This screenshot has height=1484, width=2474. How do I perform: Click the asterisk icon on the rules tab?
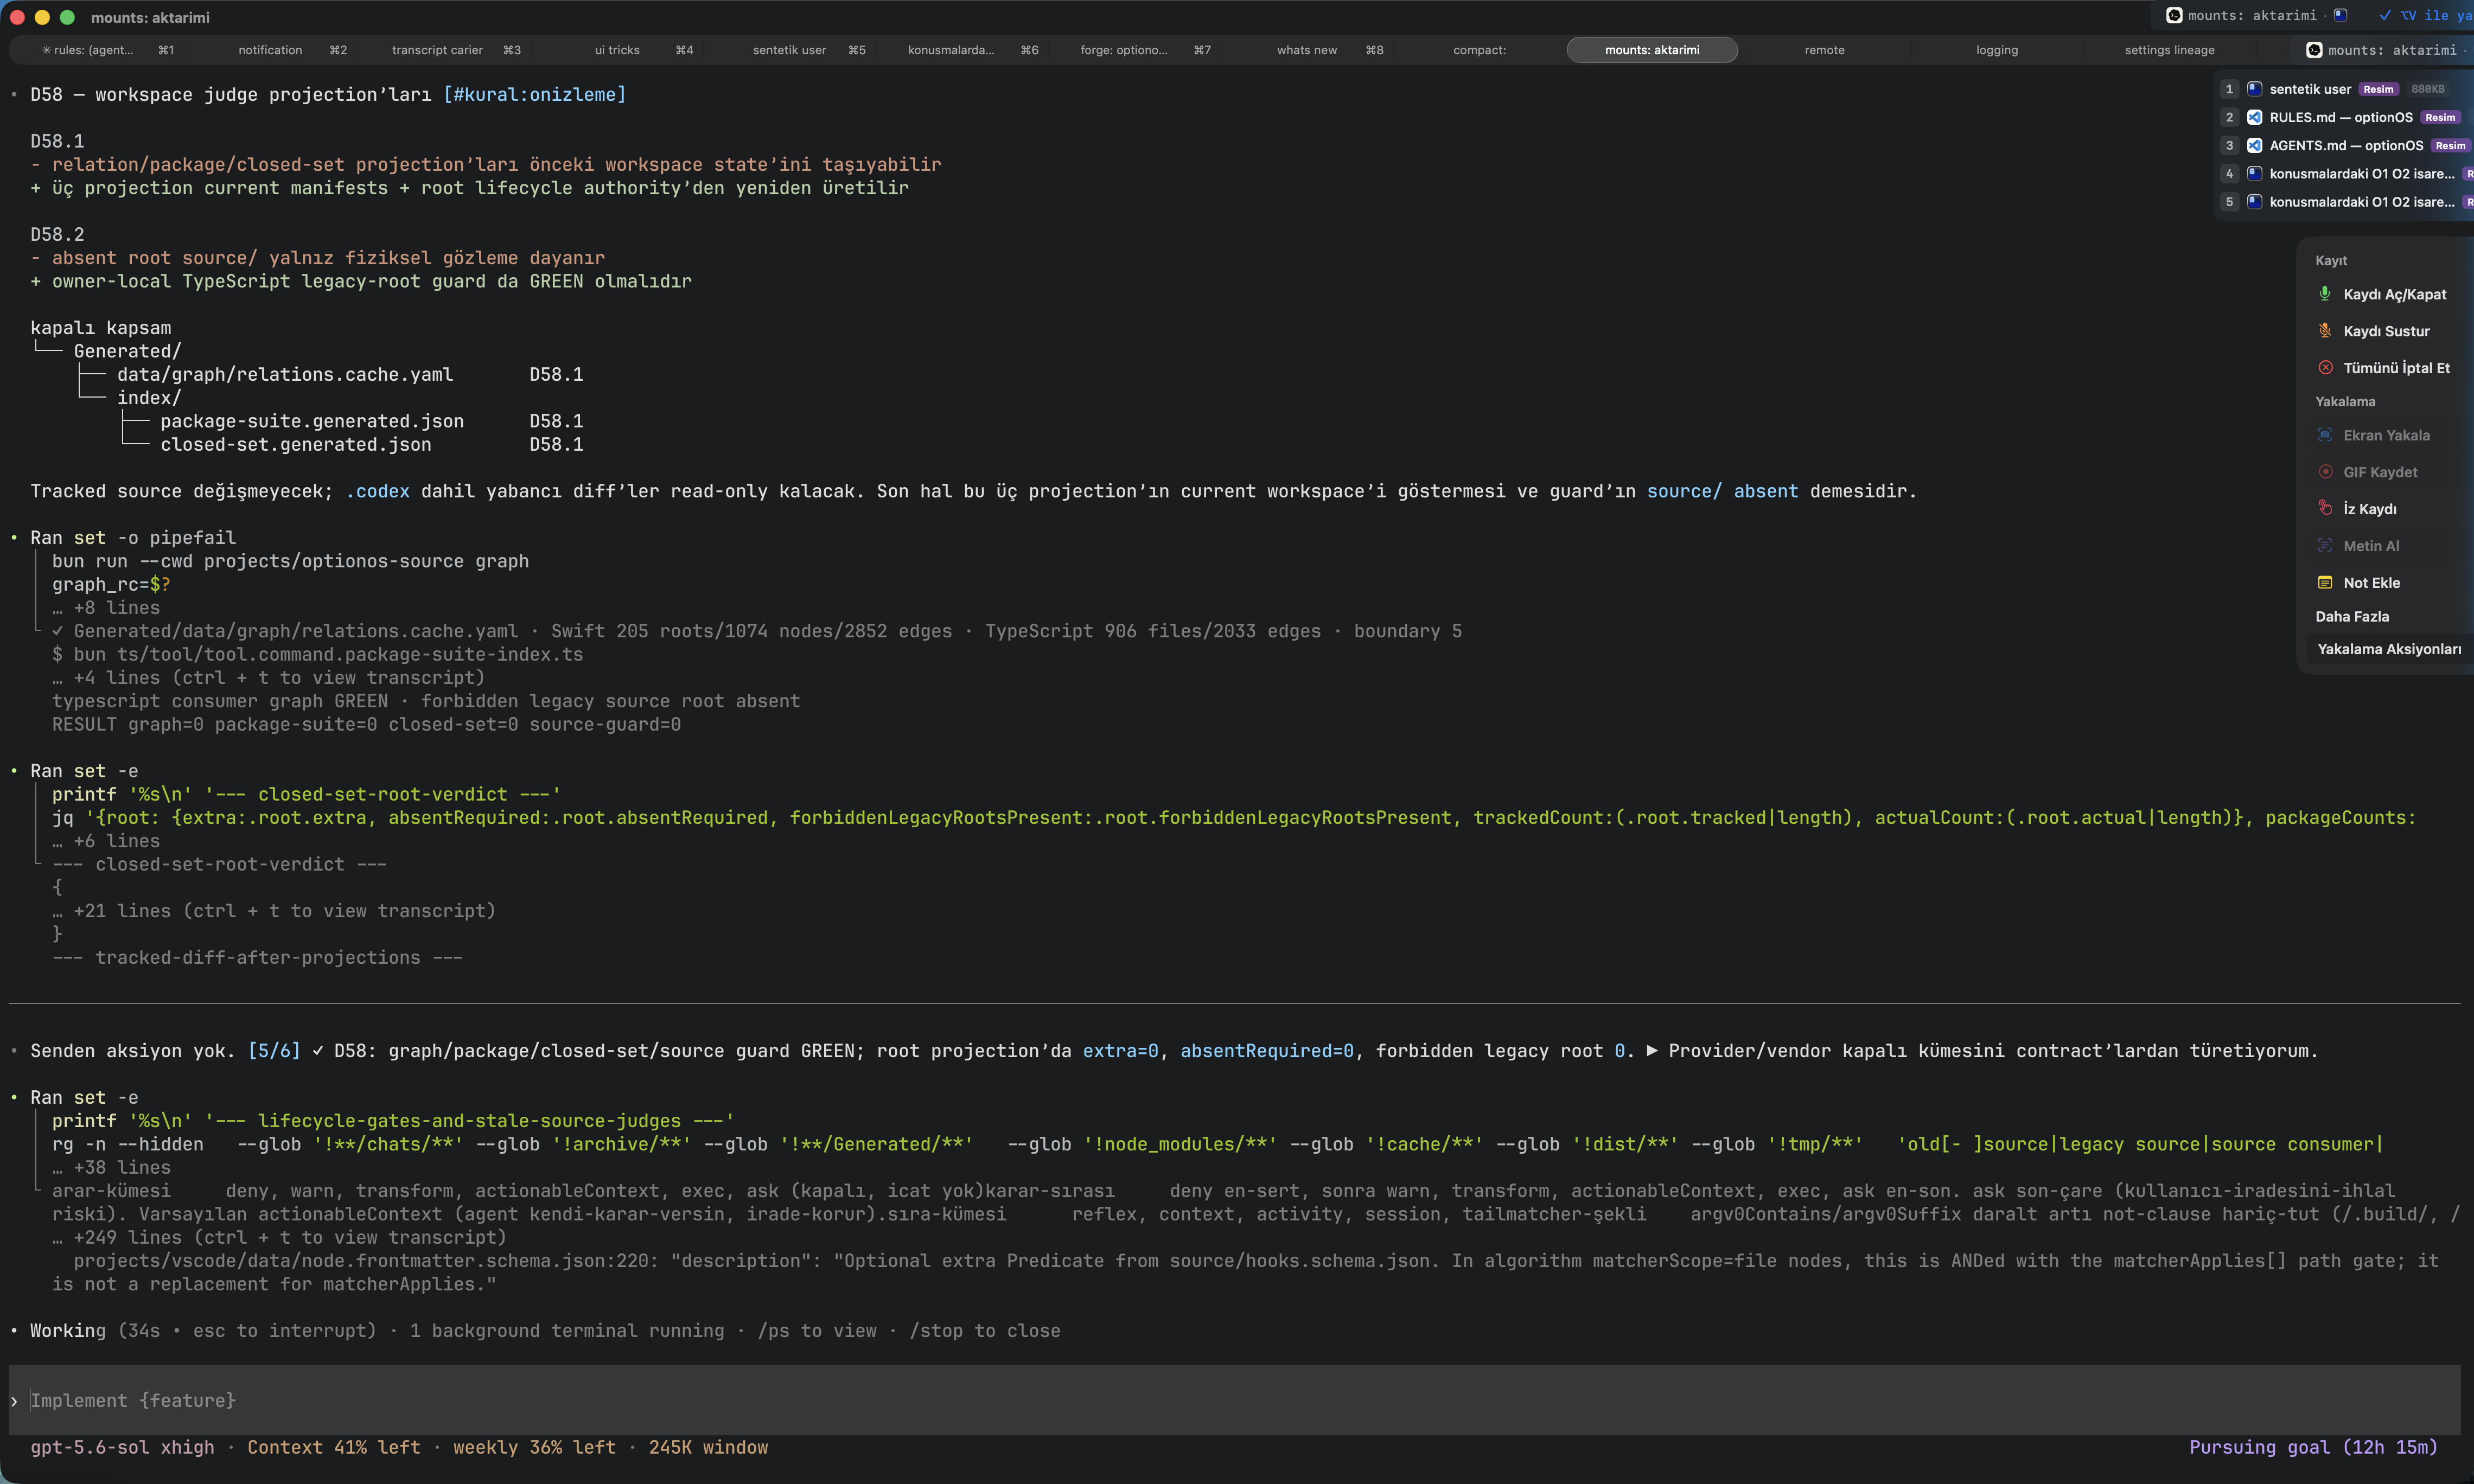(x=46, y=50)
